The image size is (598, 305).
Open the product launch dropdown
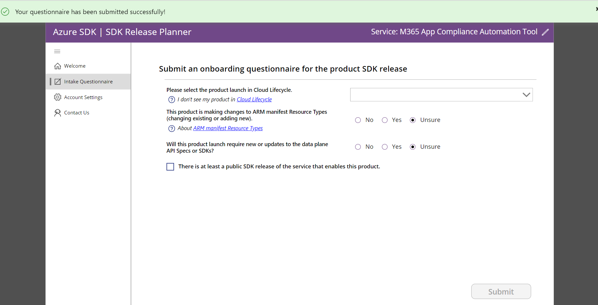(441, 94)
